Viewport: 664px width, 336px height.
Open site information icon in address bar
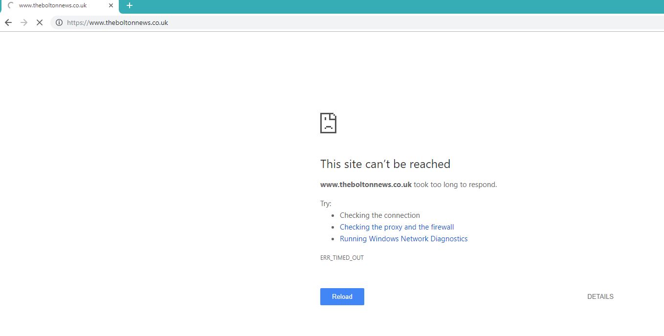[59, 22]
